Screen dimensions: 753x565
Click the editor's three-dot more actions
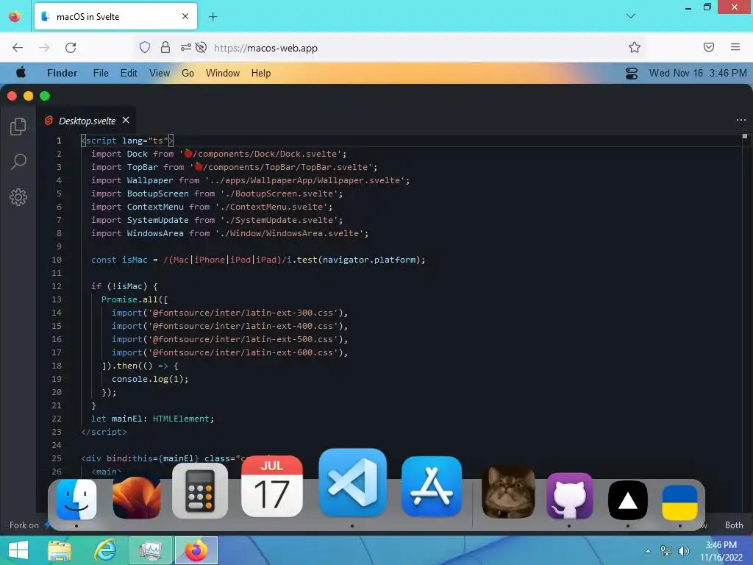[740, 120]
